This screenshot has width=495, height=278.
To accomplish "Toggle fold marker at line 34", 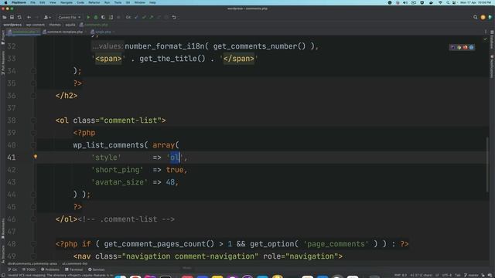I will coord(33,71).
